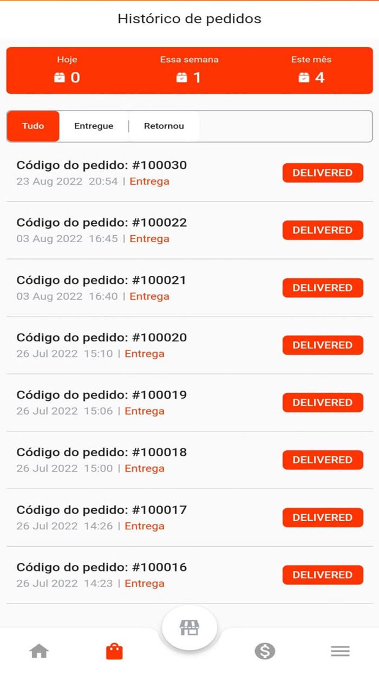The width and height of the screenshot is (379, 674).
Task: Switch to the Retornou tab
Action: 164,126
